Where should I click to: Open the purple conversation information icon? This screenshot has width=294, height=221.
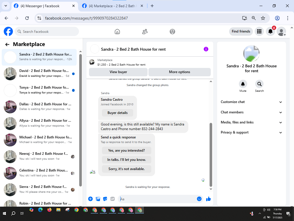point(206,49)
